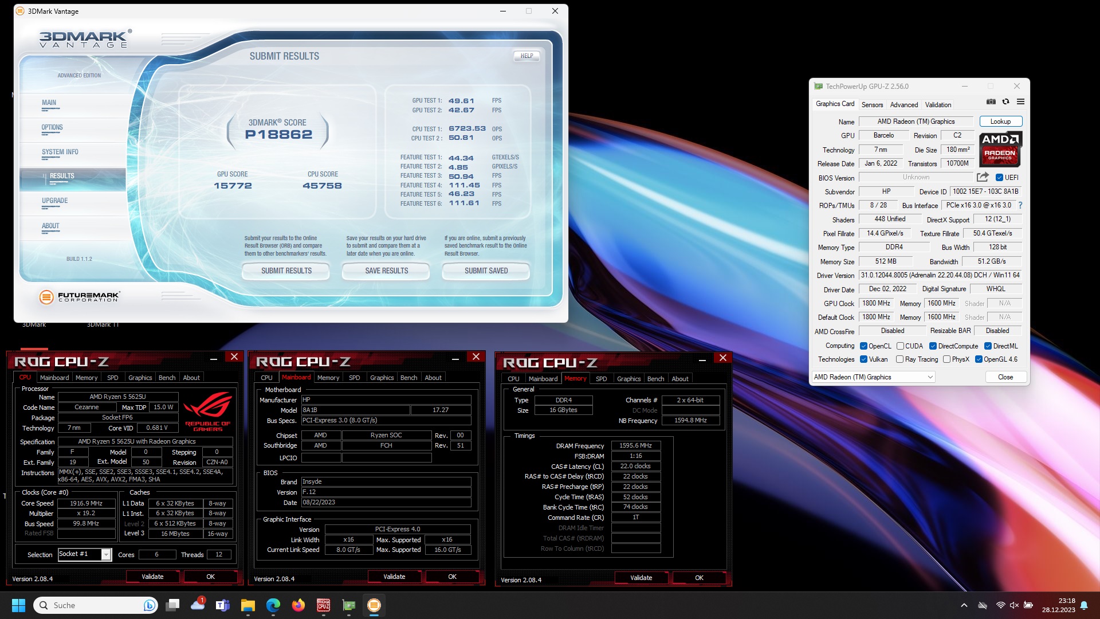Switch to the Validation tab in GPU-Z

coord(938,105)
